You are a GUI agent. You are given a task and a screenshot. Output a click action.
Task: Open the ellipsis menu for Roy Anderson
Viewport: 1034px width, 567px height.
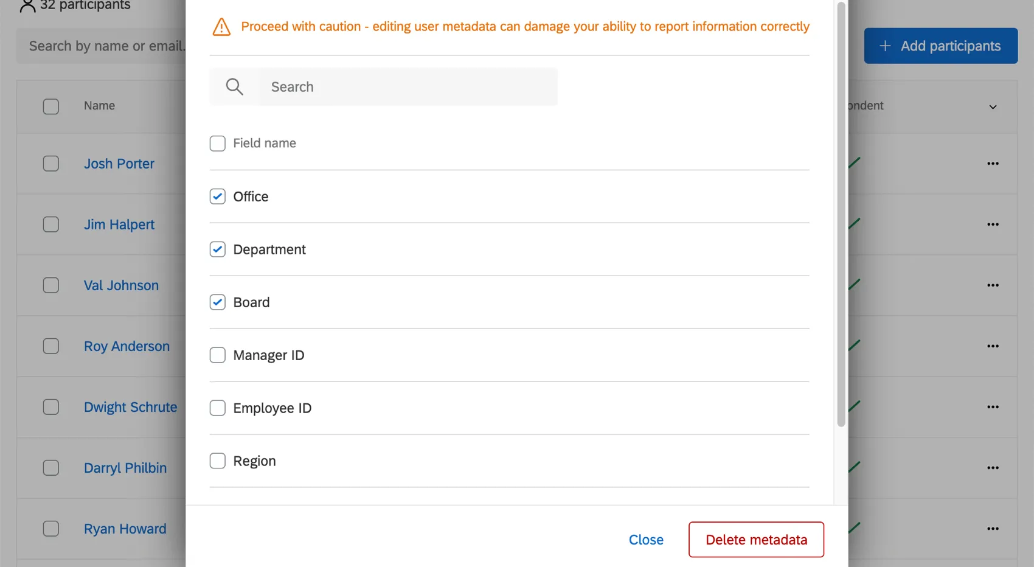pyautogui.click(x=993, y=346)
